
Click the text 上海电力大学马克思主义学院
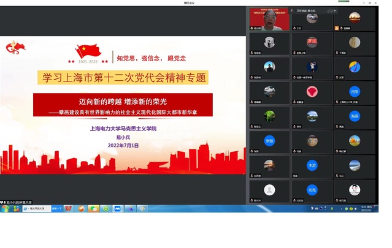pos(123,129)
